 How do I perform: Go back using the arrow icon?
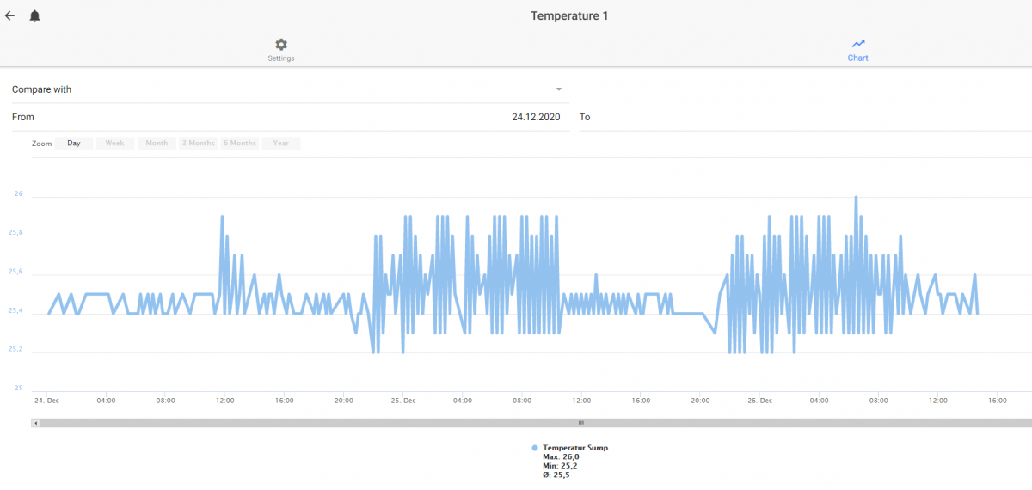[10, 15]
